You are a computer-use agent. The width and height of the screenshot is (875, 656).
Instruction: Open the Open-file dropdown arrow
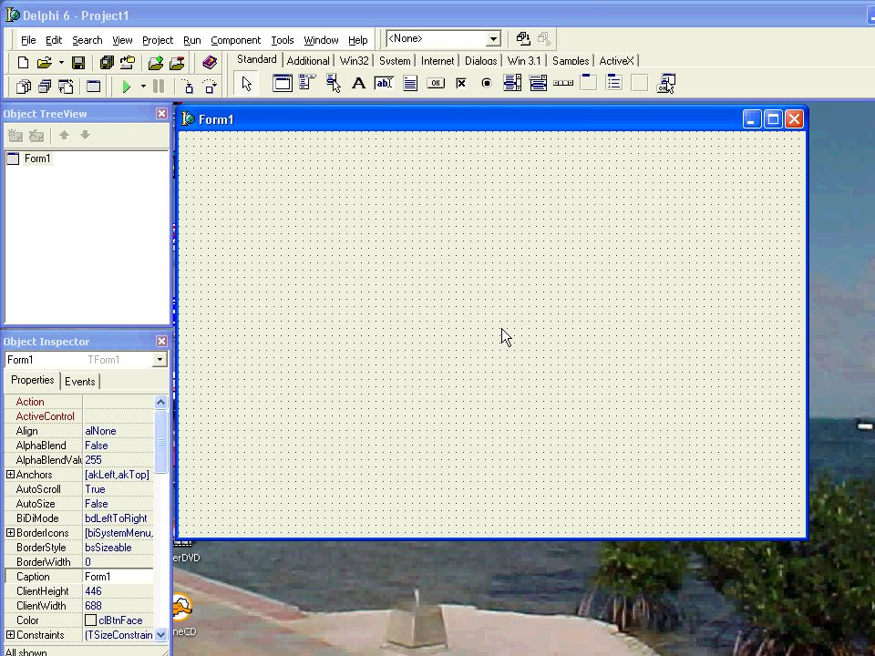point(61,63)
